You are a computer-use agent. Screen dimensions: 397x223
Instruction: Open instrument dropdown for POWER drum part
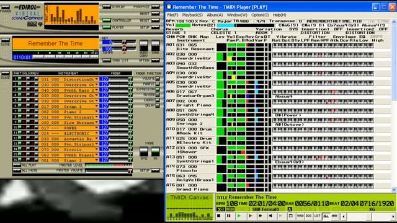click(96, 128)
